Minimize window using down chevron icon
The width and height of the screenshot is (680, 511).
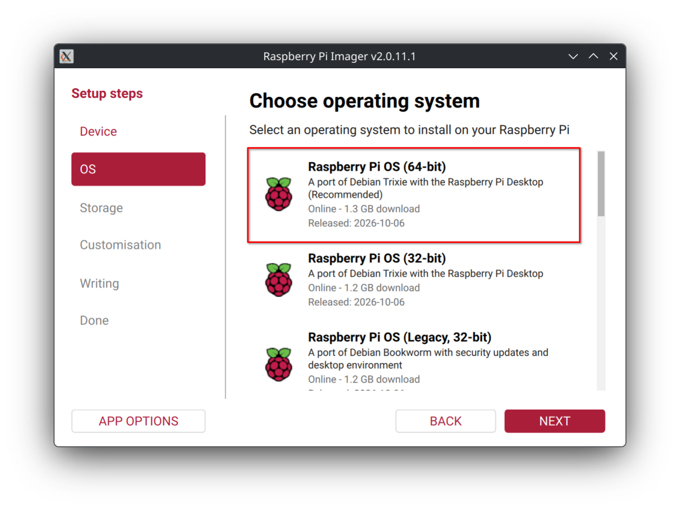573,56
